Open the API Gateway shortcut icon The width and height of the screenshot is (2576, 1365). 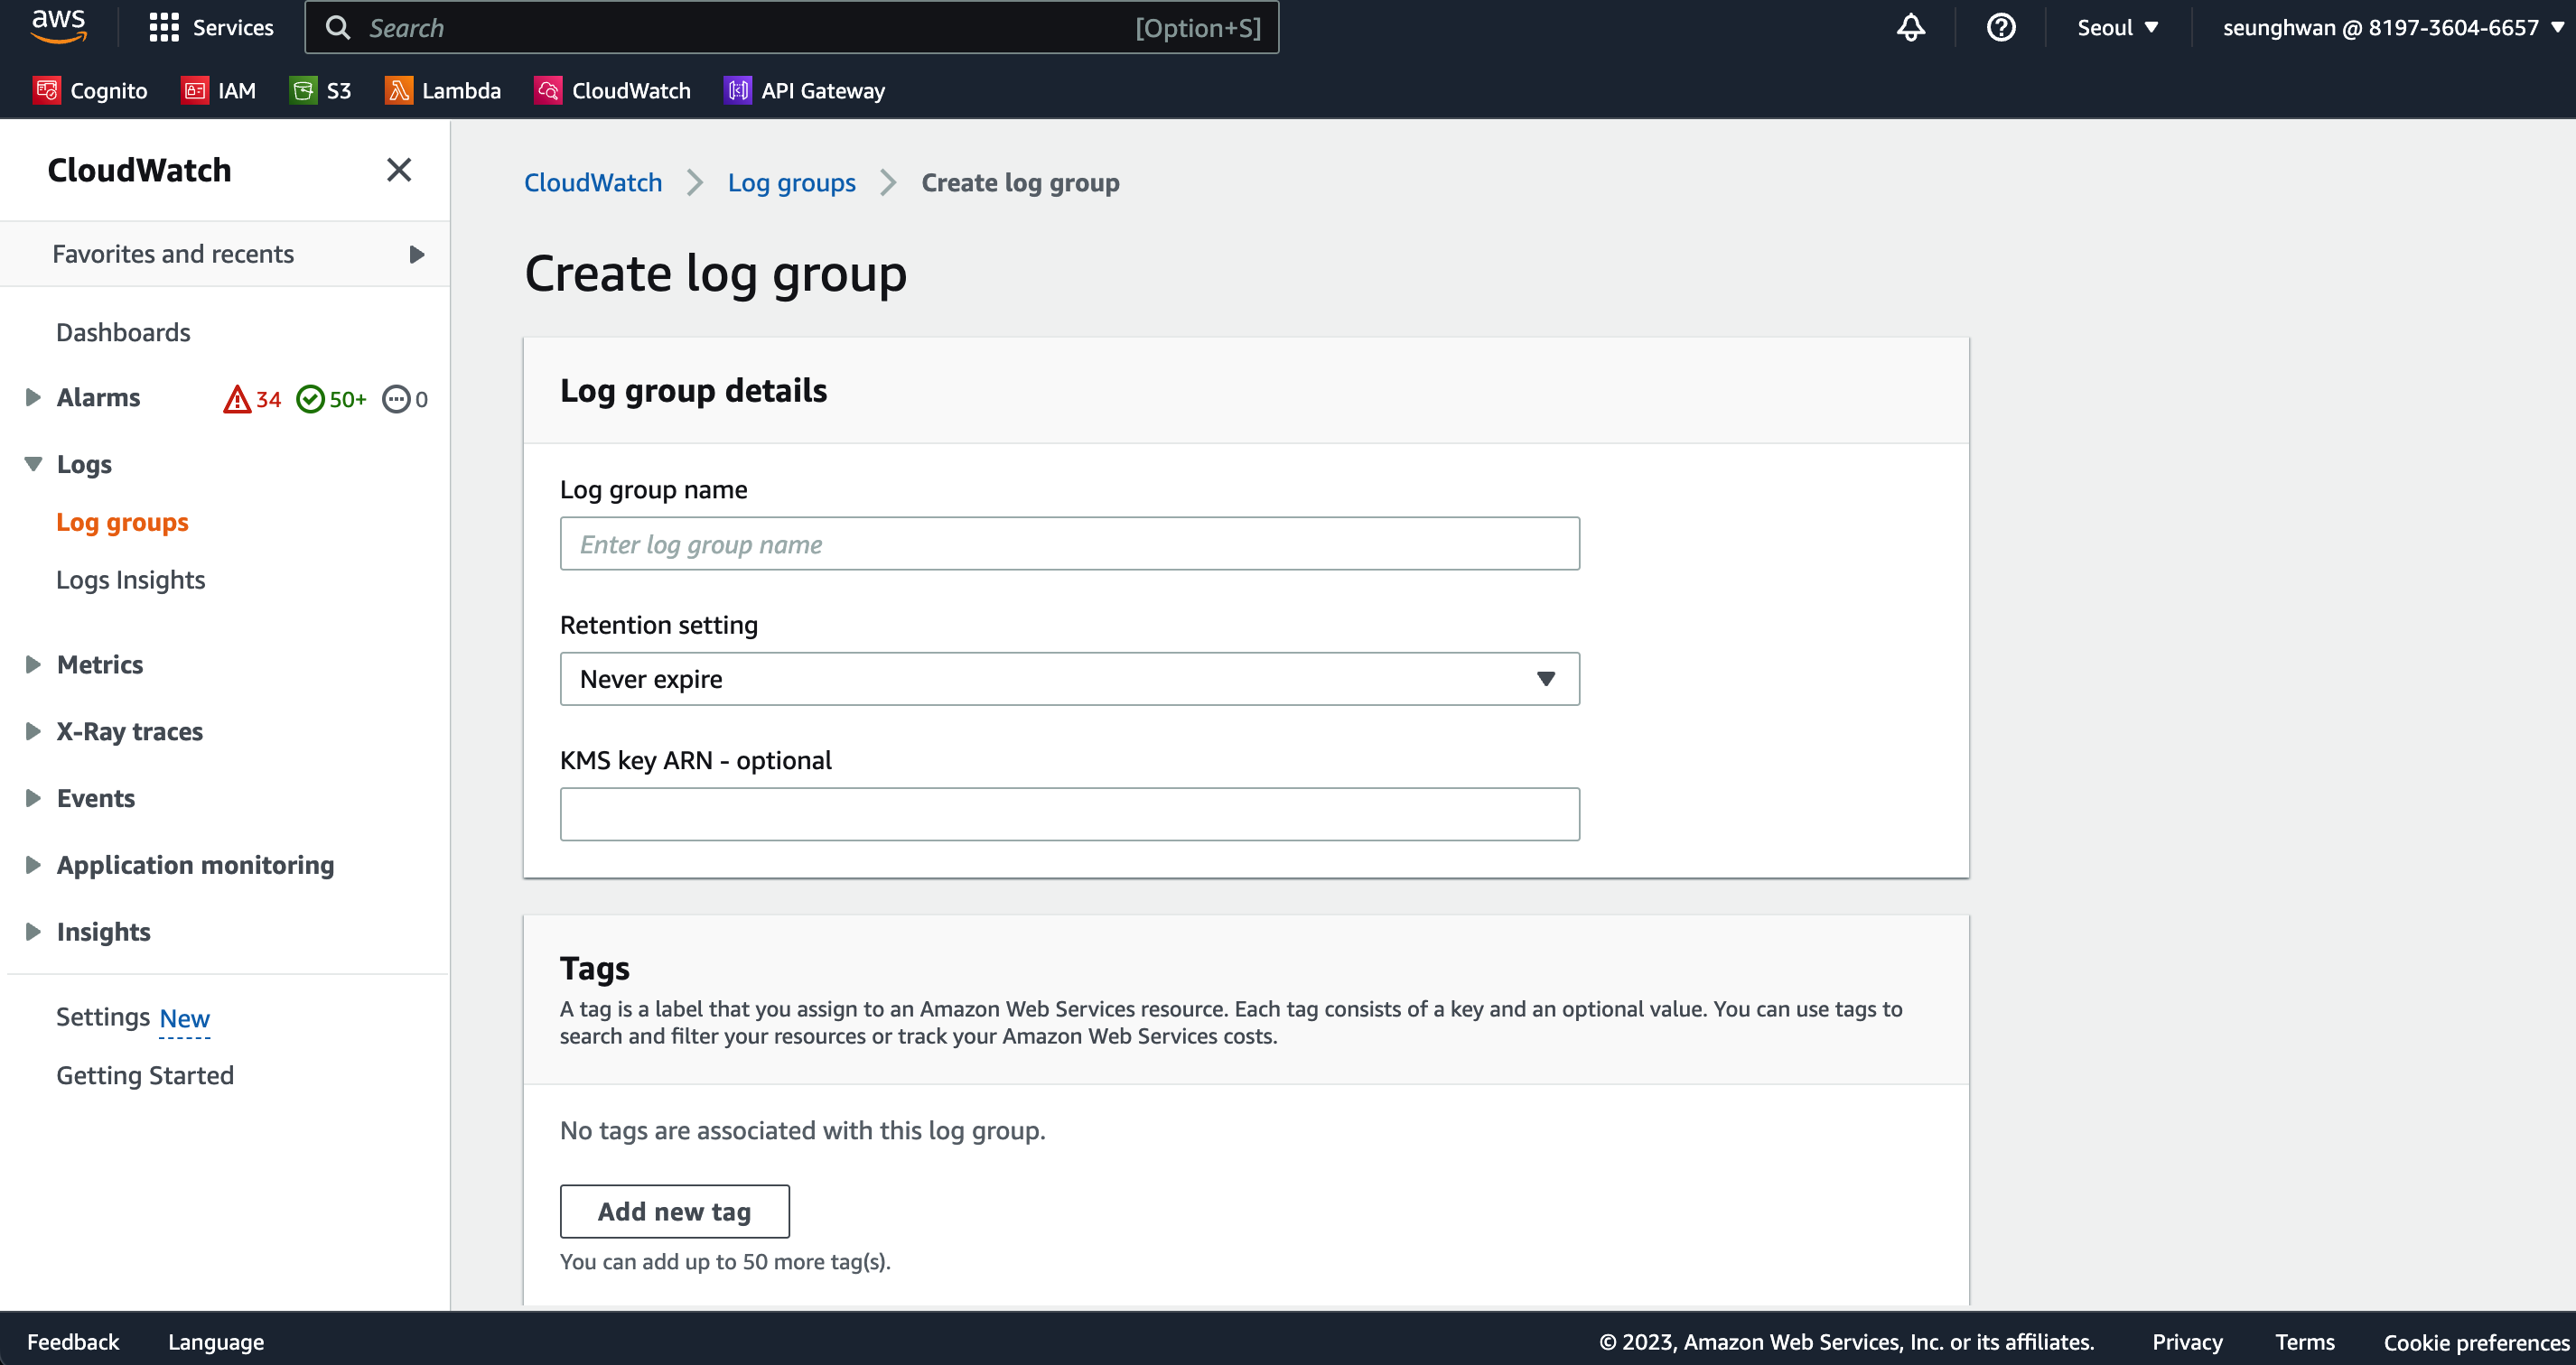point(737,91)
